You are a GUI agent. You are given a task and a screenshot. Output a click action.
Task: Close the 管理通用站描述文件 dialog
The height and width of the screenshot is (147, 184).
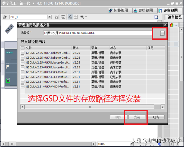165,25
